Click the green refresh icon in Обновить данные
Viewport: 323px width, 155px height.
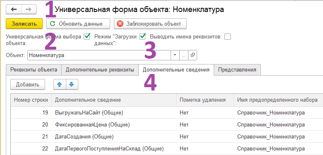click(x=53, y=24)
